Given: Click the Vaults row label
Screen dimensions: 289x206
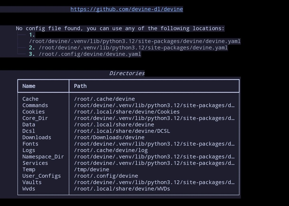Looking at the screenshot, I should pos(32,182).
